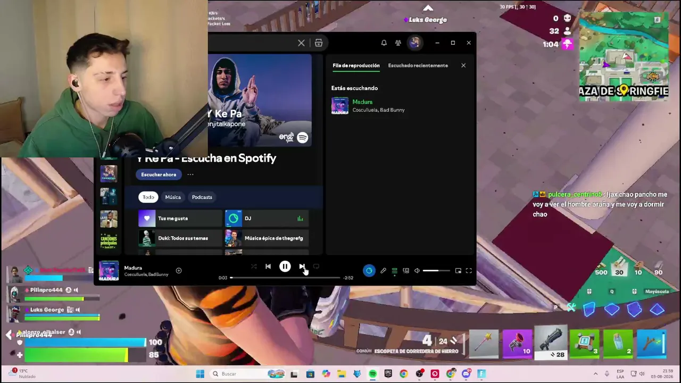
Task: Open the Fortnite icon on the taskbar
Action: (481, 374)
